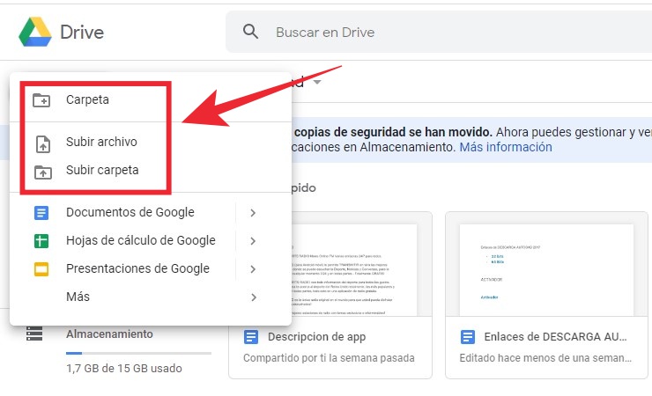Click the Enlaces de DESCARGA AU... file name

click(555, 337)
